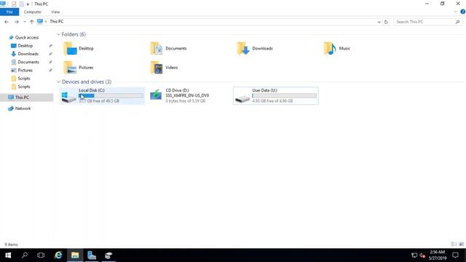Open the Desktop folder in Folders section
Screen dimensions: 466x262
(79, 49)
